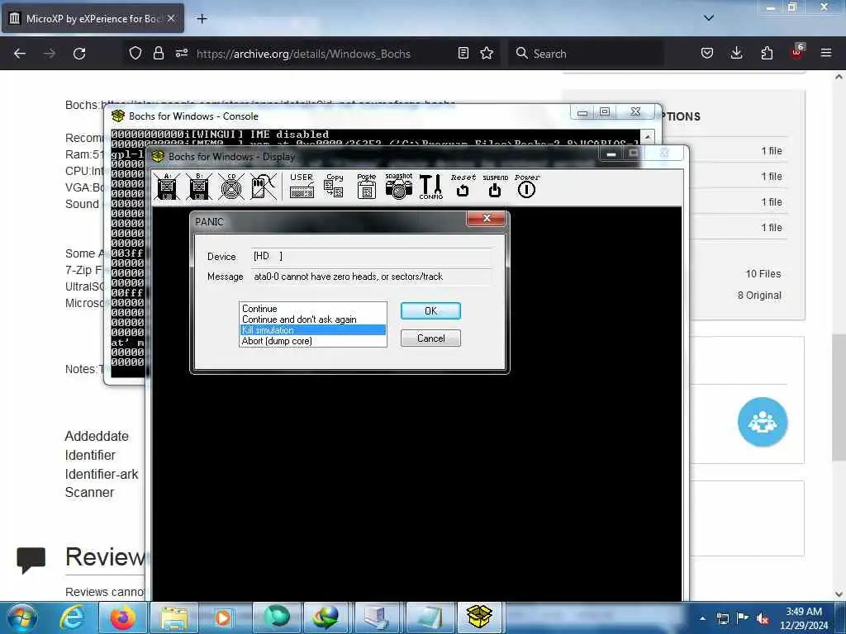This screenshot has height=634, width=846.
Task: Click the Firefox Search box
Action: pos(586,54)
